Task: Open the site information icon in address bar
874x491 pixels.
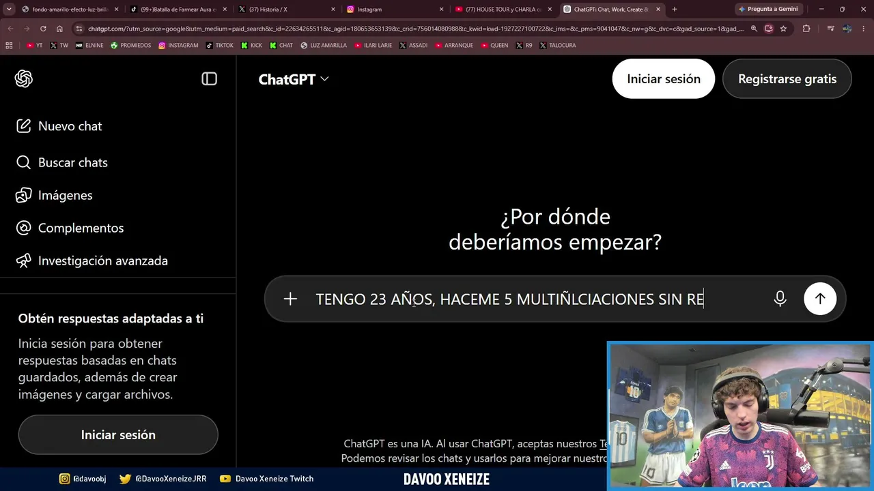Action: 79,29
